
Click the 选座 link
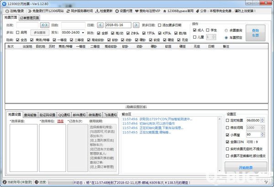click(x=60, y=121)
